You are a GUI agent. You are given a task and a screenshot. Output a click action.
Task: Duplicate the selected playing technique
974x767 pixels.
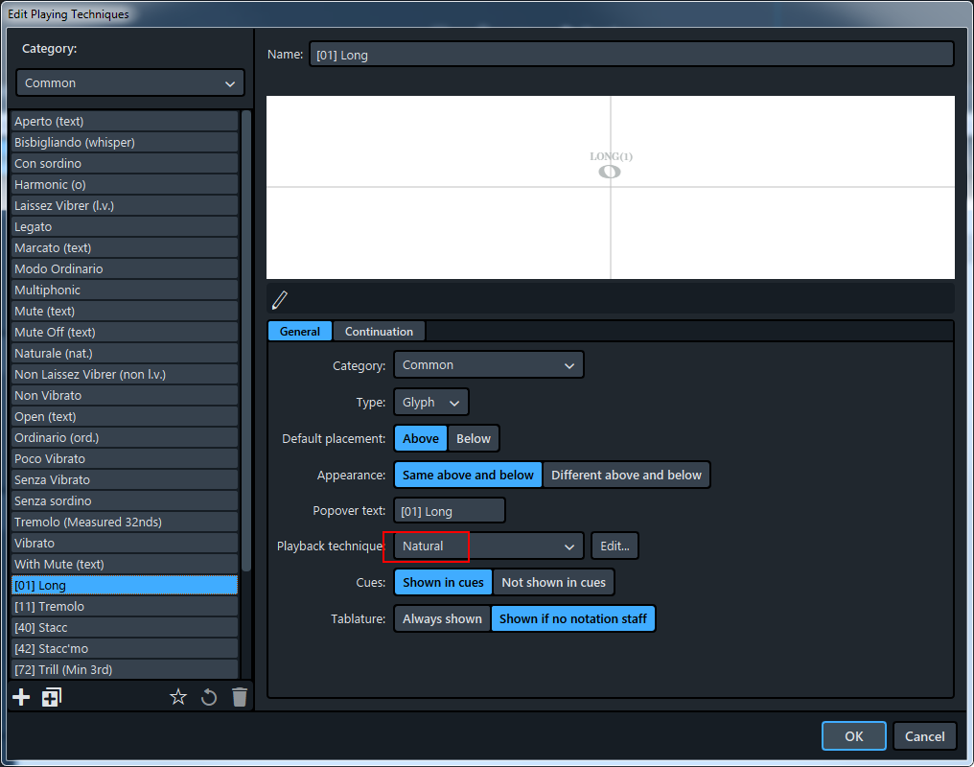[52, 697]
